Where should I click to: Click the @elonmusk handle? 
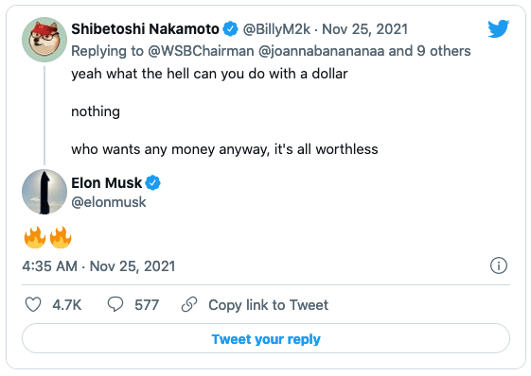click(x=108, y=202)
